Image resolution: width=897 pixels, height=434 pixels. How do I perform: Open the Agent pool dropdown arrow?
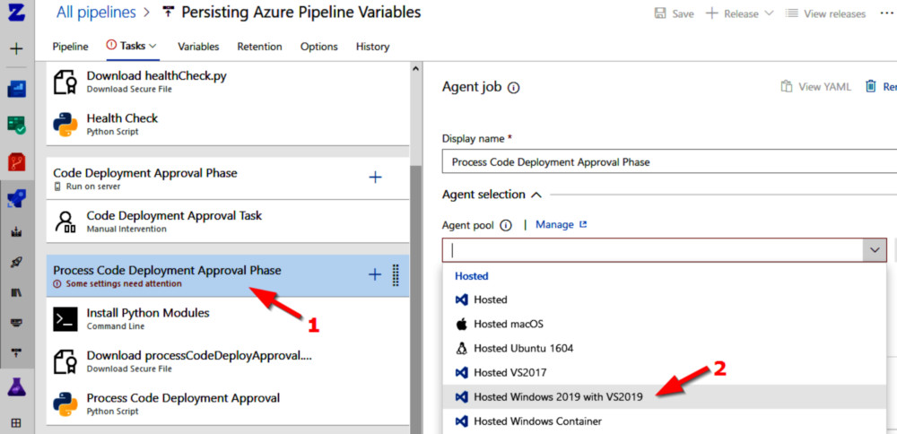tap(875, 250)
